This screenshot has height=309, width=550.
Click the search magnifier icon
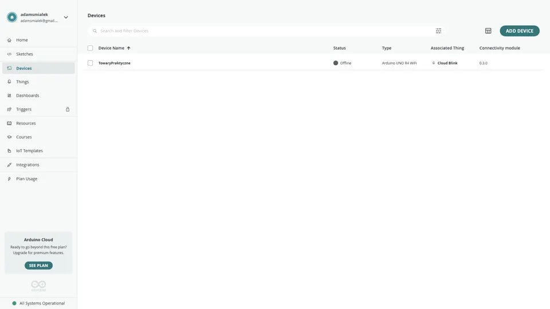[95, 31]
